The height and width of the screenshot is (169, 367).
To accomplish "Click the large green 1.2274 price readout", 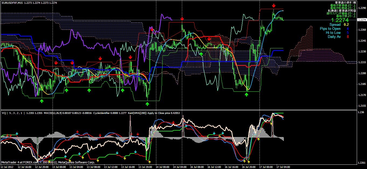I will [x=340, y=20].
